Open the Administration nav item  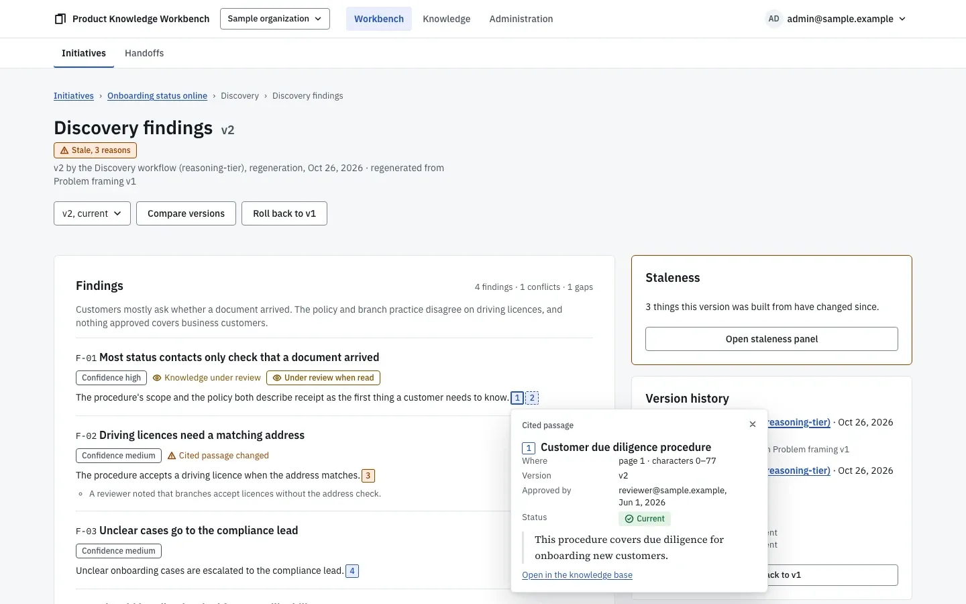(521, 19)
